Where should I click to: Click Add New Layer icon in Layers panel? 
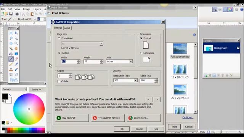206,75
